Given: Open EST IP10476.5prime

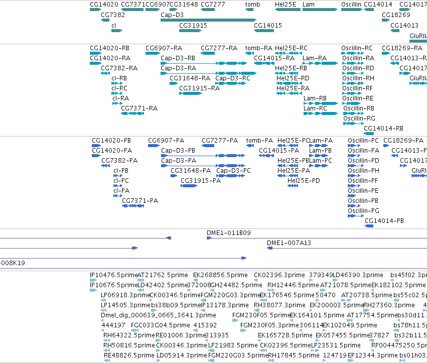Looking at the screenshot, I should [x=113, y=275].
